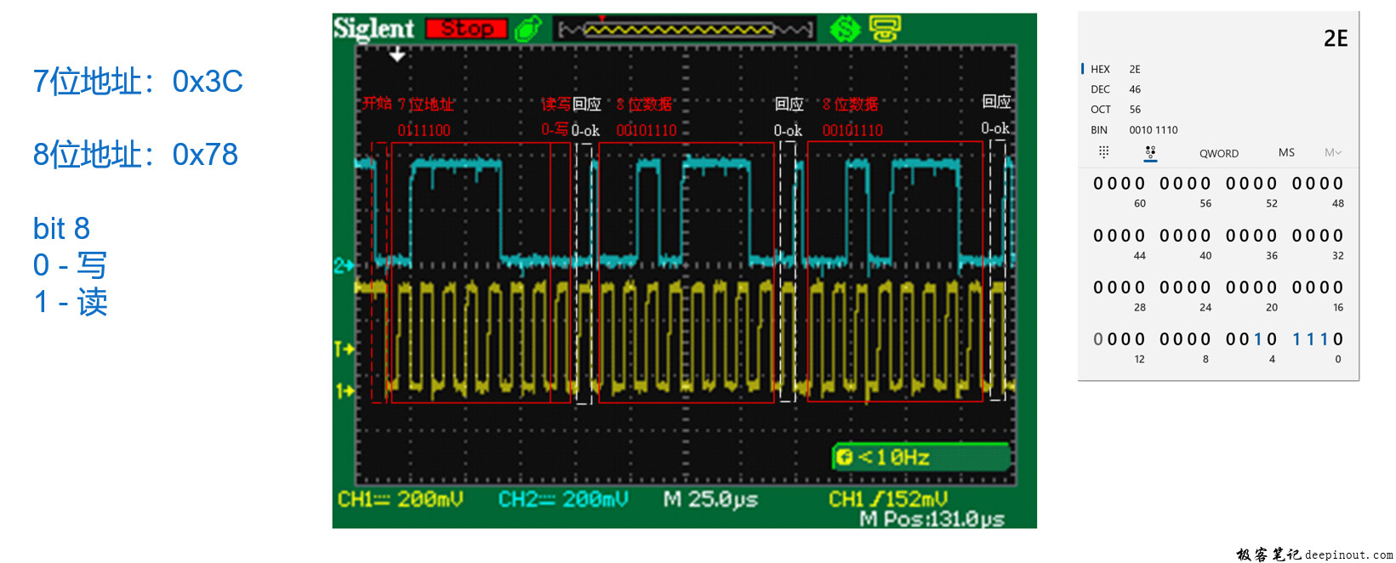Select the bit toggling keypad icon
Image resolution: width=1396 pixels, height=563 pixels.
coord(1150,152)
